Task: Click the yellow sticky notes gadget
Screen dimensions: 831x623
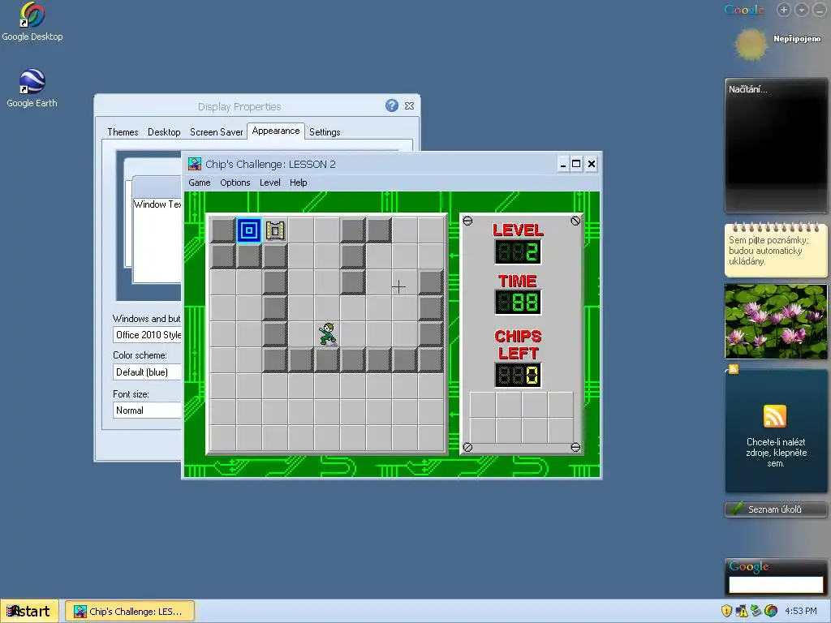Action: point(775,250)
